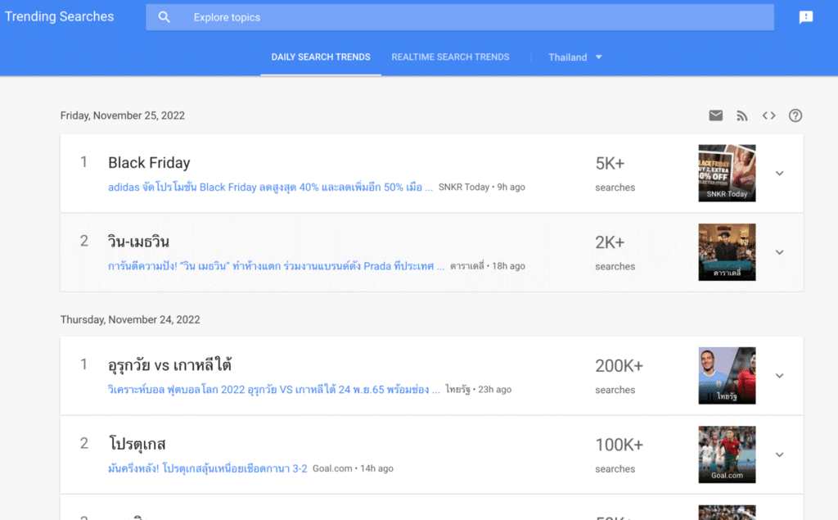This screenshot has width=838, height=520.
Task: Select the Black Friday trend title
Action: 149,163
